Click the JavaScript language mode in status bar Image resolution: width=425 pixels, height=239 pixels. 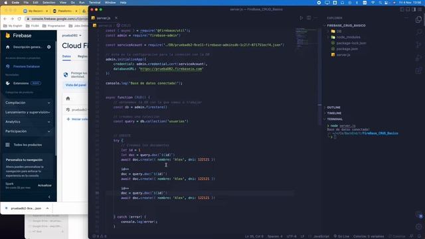321,236
